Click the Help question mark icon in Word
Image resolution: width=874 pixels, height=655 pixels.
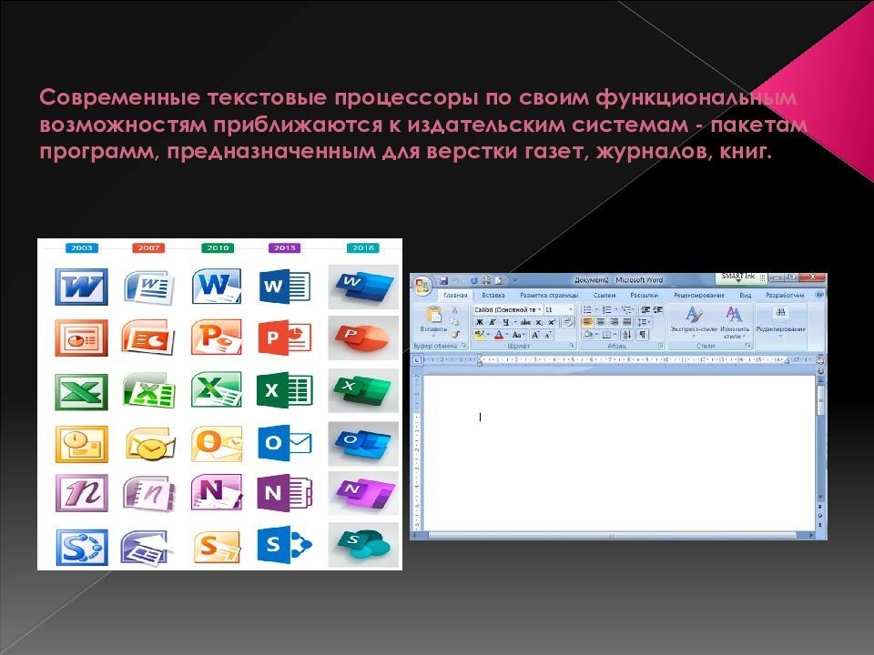click(x=818, y=294)
